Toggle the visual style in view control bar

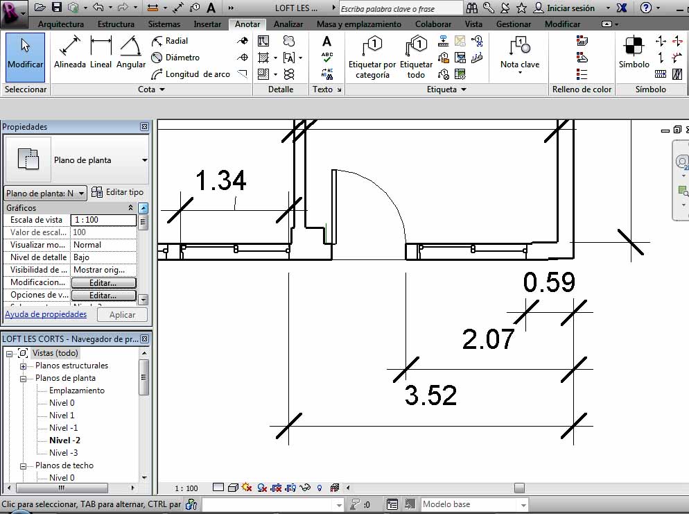pyautogui.click(x=233, y=488)
